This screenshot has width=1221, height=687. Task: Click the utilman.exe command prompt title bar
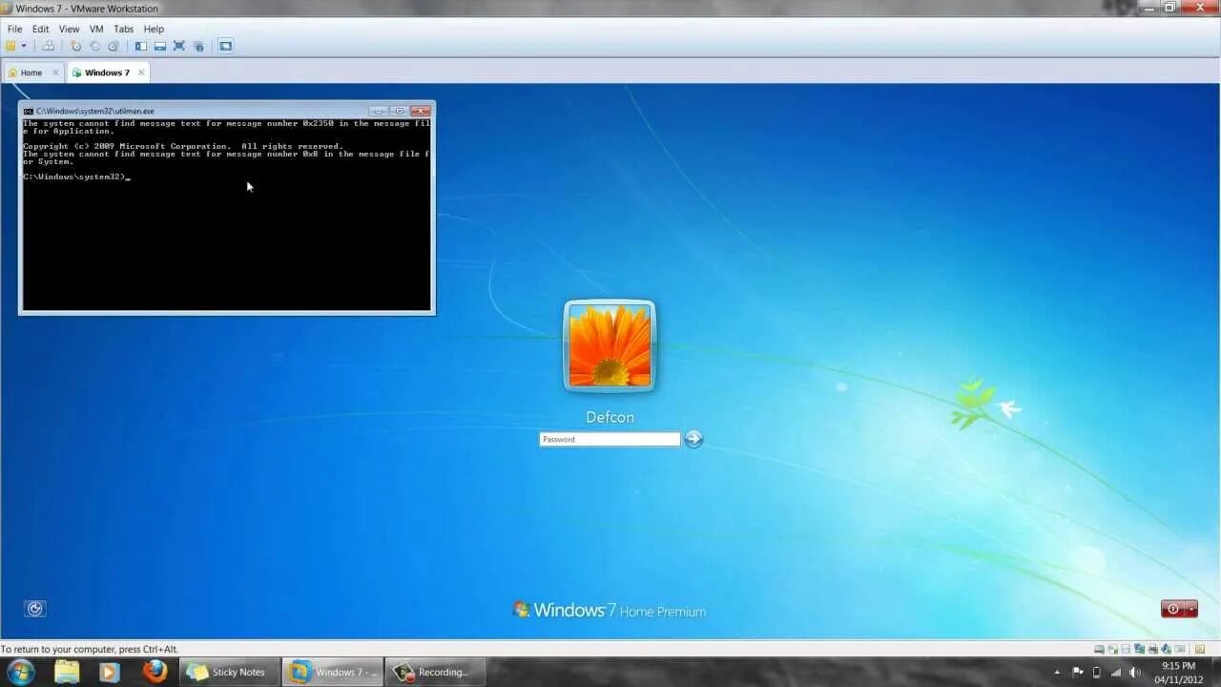pyautogui.click(x=196, y=111)
